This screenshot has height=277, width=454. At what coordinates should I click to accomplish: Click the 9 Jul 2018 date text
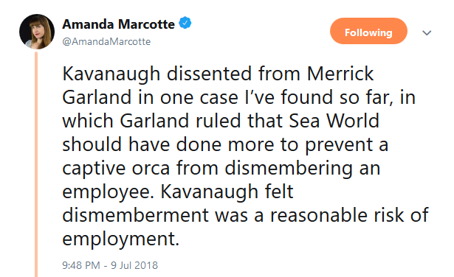pyautogui.click(x=134, y=265)
